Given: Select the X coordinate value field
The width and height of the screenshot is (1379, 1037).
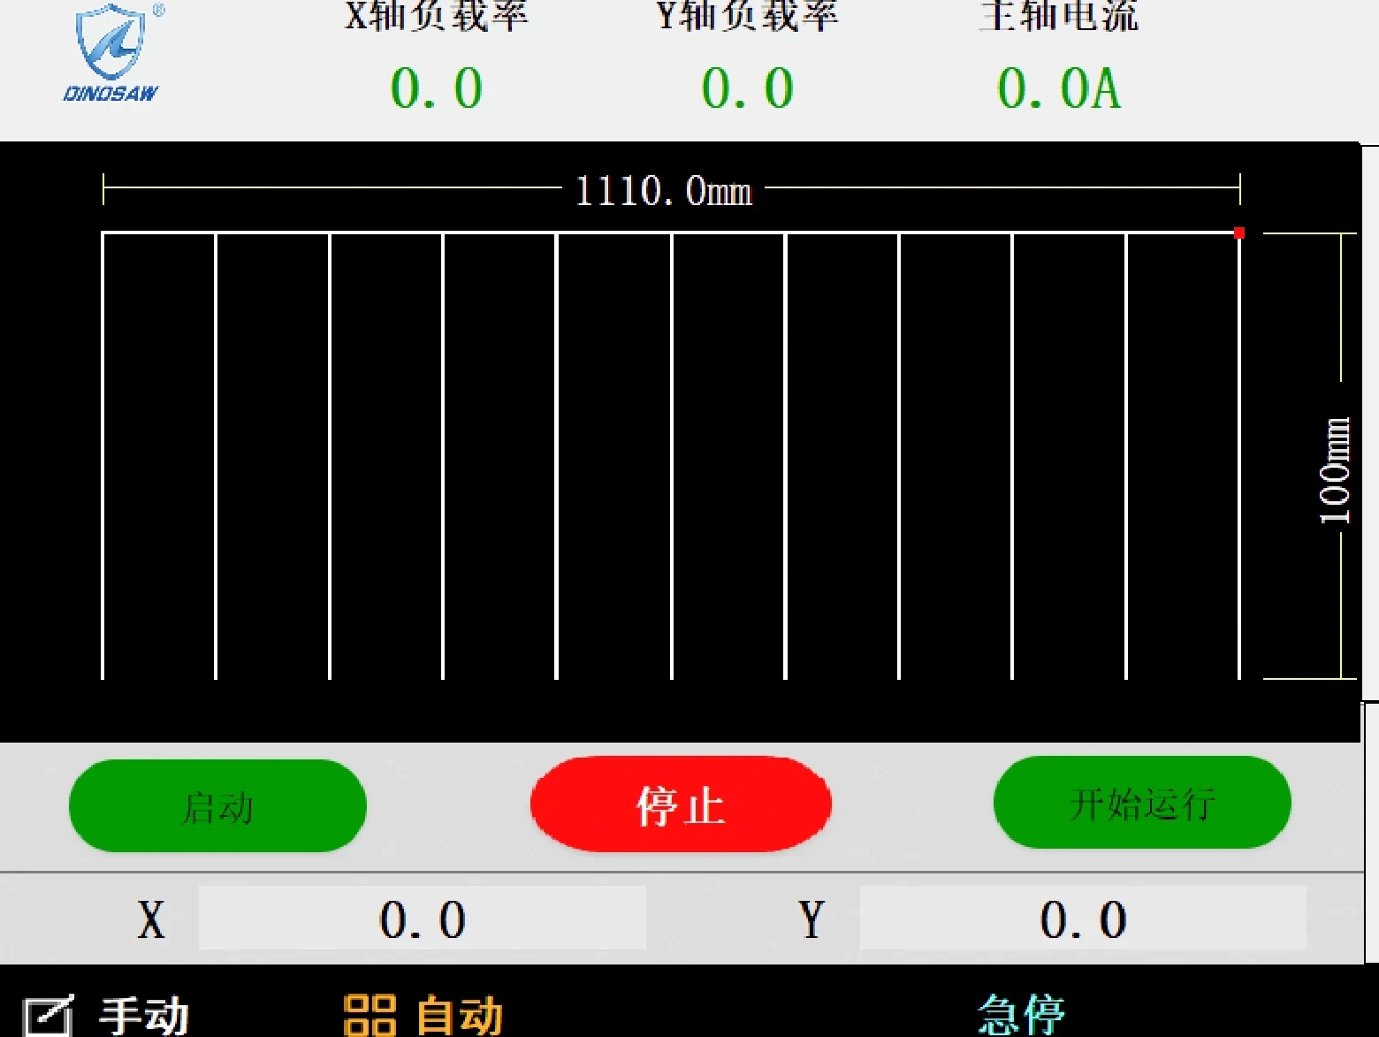Looking at the screenshot, I should [423, 919].
